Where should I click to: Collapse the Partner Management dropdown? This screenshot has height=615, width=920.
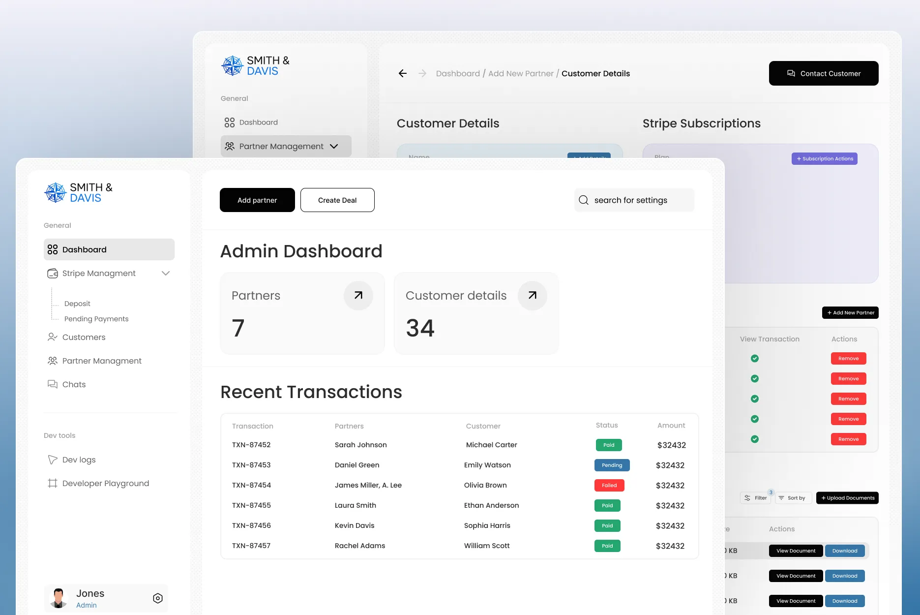point(334,146)
